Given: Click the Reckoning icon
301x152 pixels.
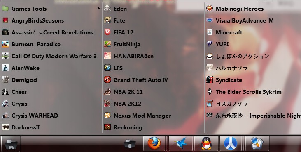Looking at the screenshot, I should pos(107,127).
